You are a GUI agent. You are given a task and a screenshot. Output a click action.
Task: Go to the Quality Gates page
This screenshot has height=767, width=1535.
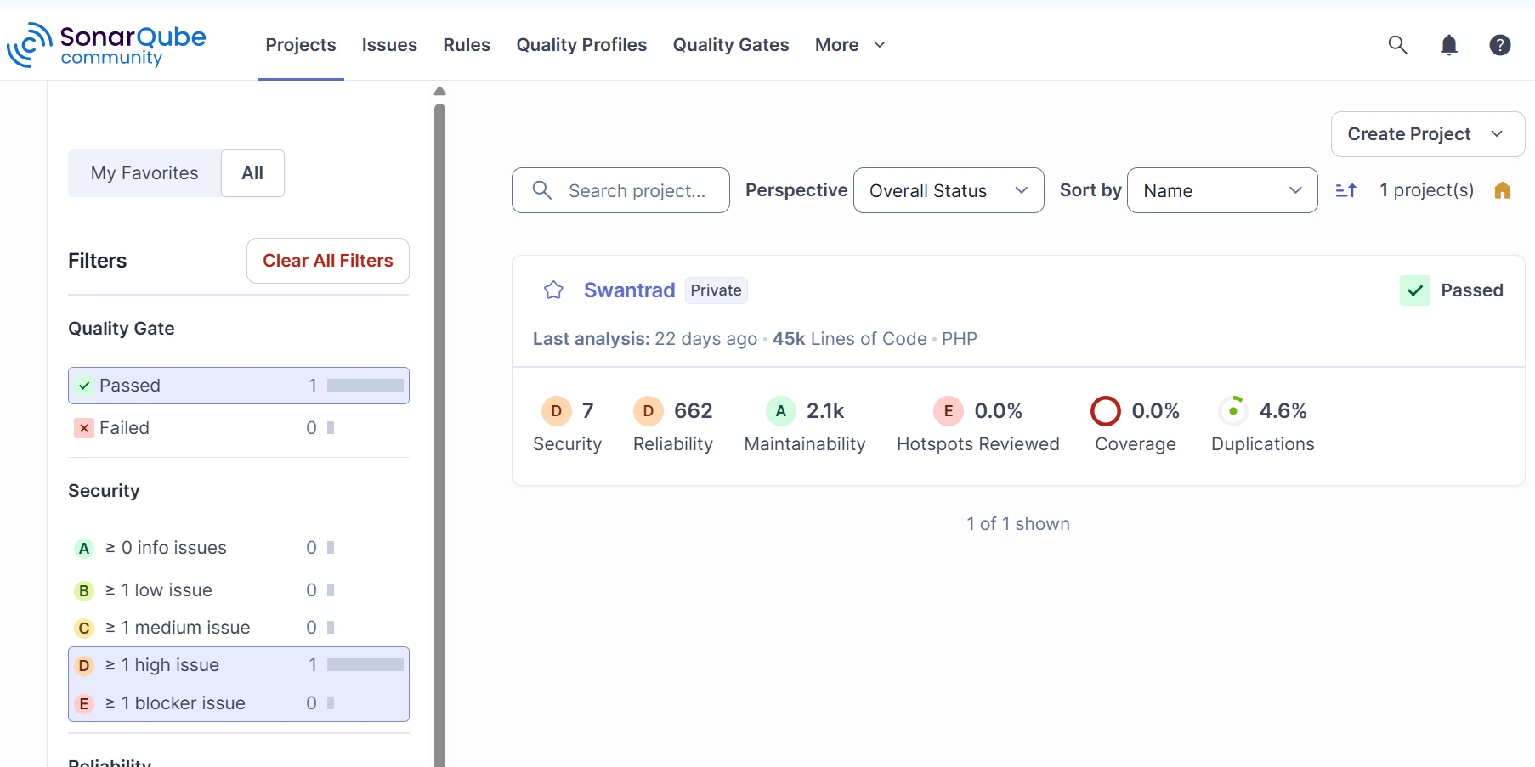tap(730, 45)
